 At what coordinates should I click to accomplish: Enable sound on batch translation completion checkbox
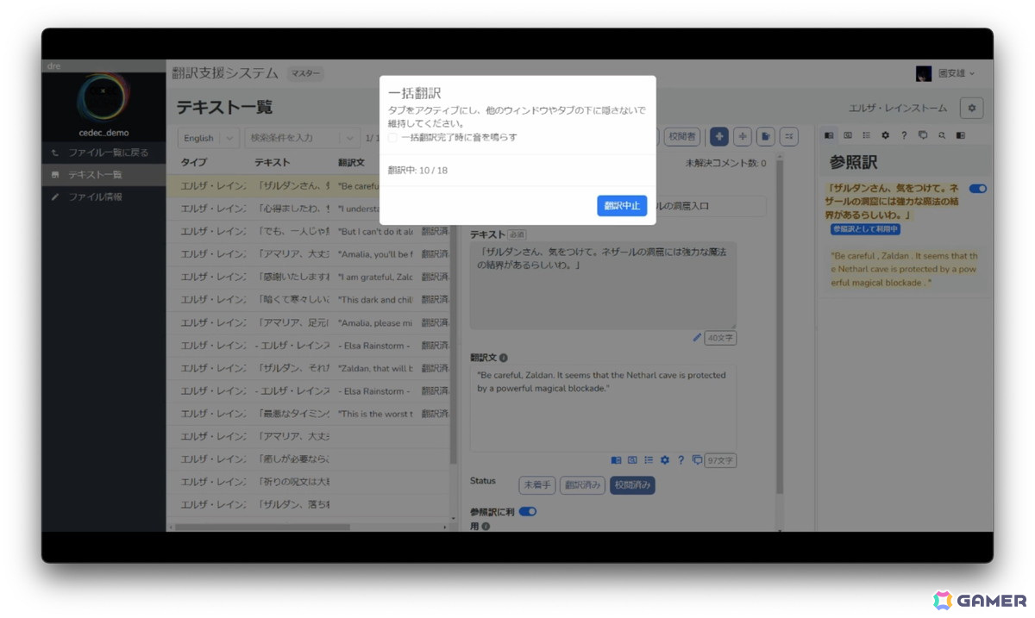tap(392, 137)
